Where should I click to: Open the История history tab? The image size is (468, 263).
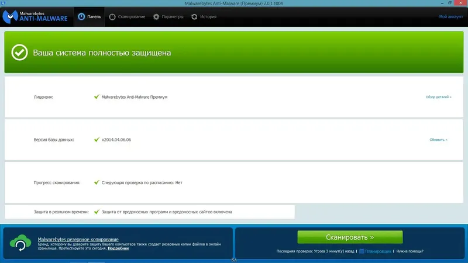(x=204, y=17)
